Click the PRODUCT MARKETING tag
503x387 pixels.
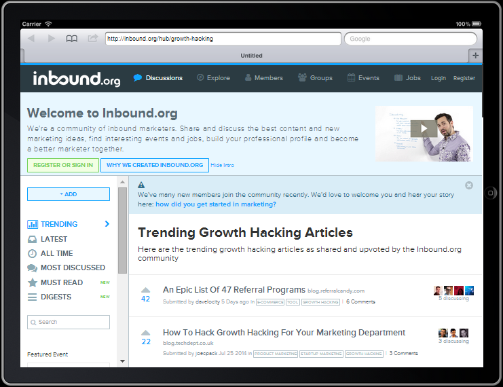276,354
